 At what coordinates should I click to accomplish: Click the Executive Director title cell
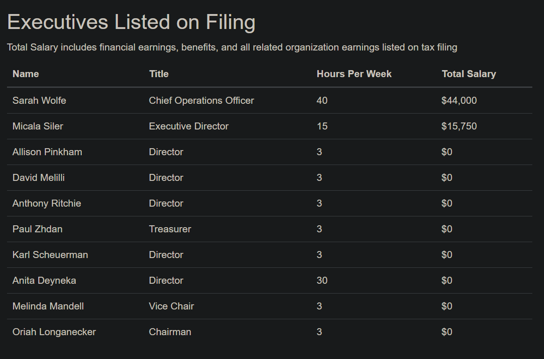189,126
